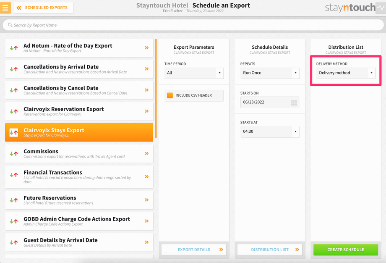The width and height of the screenshot is (386, 263).
Task: Click arrows icon for Financial Transactions
Action: click(x=14, y=175)
